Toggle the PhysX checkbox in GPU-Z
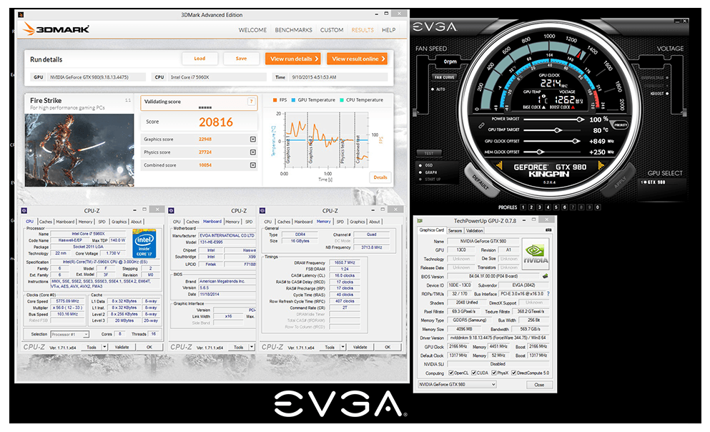The image size is (710, 432). [x=494, y=373]
